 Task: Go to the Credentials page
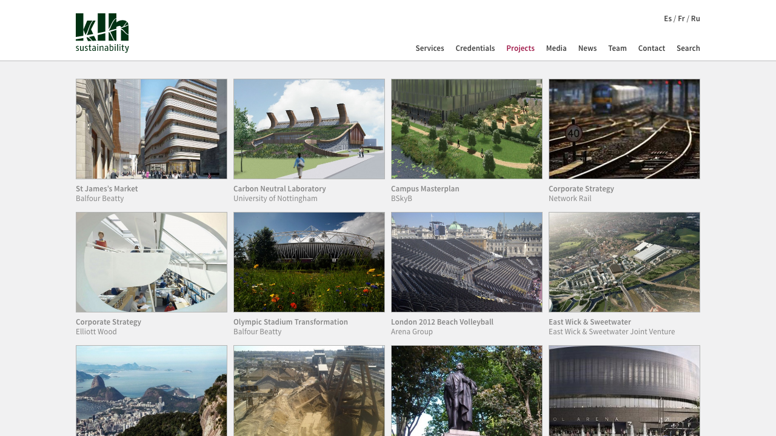[x=475, y=48]
